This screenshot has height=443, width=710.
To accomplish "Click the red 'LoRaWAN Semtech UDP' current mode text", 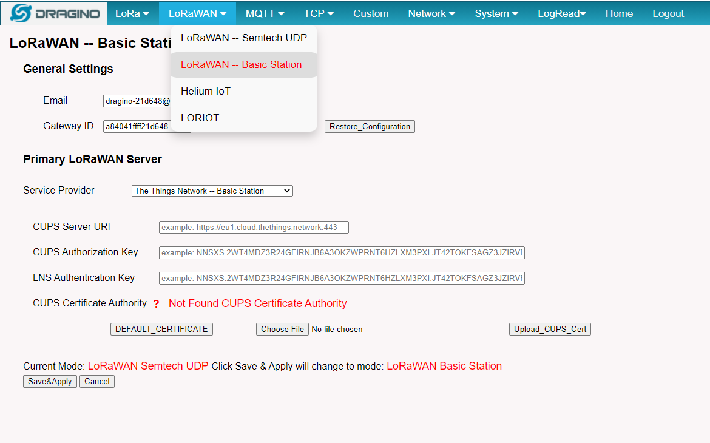I will point(148,366).
